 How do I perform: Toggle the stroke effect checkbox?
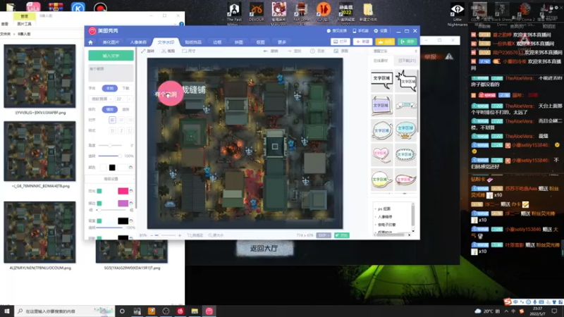coord(99,204)
